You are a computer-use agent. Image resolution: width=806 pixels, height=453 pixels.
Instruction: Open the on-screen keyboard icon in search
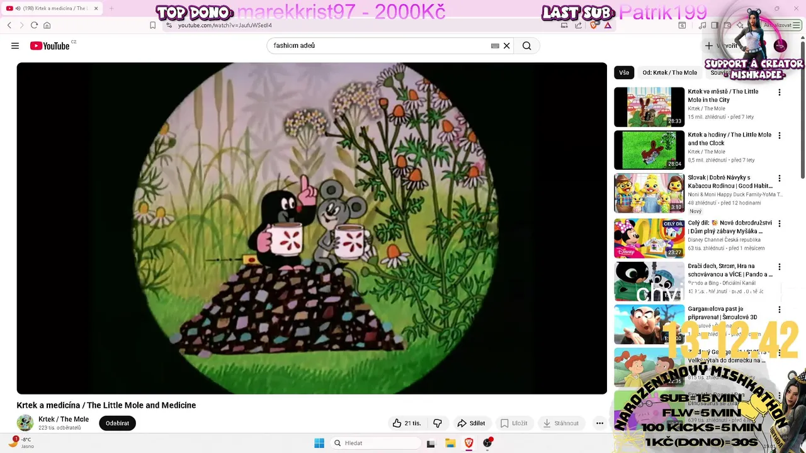(495, 46)
